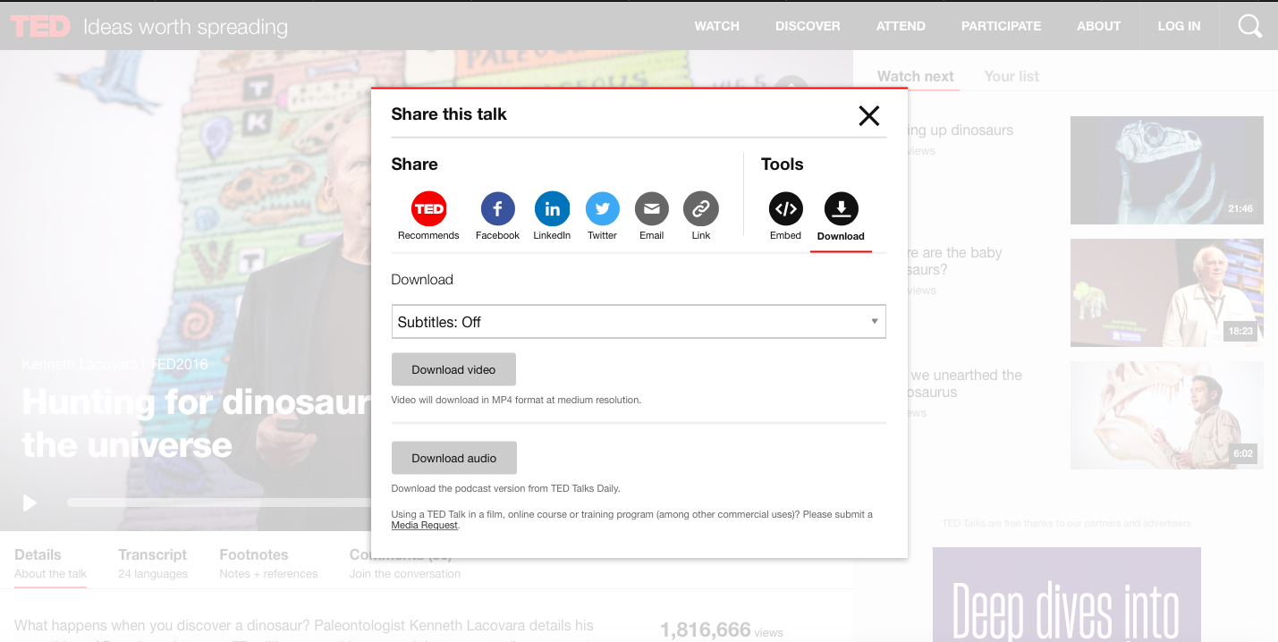The width and height of the screenshot is (1278, 642).
Task: Open the 21:46 dinosaur skeleton video thumbnail
Action: pyautogui.click(x=1167, y=170)
